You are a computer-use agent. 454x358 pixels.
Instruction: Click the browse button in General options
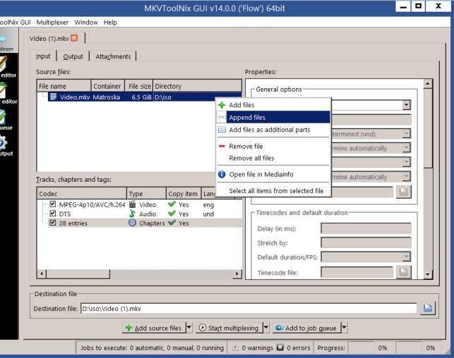[404, 192]
